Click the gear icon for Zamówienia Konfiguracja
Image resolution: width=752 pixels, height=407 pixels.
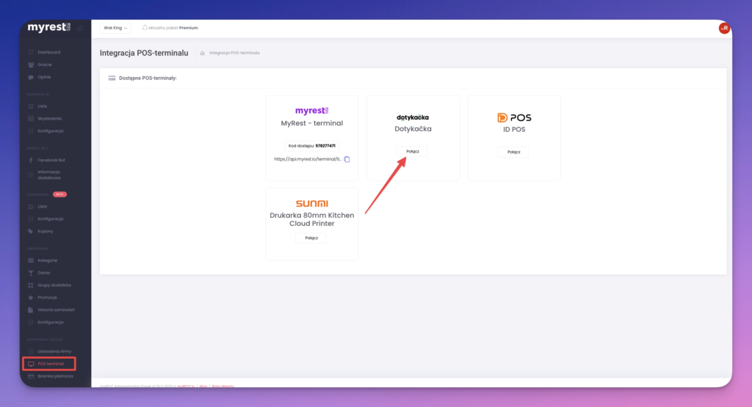[31, 219]
